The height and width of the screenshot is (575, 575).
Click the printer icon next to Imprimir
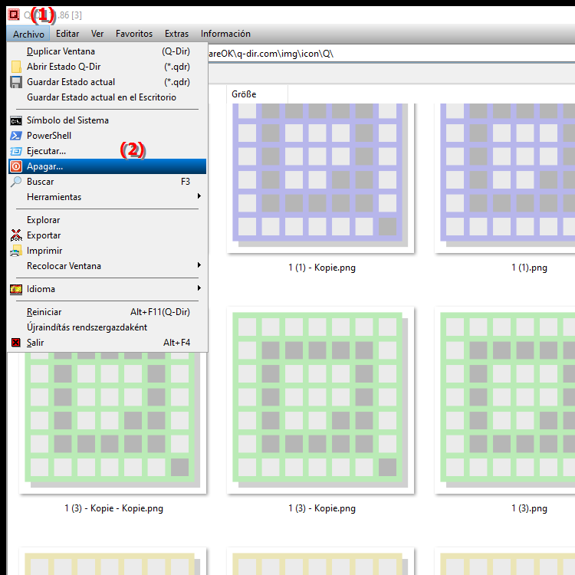click(x=16, y=251)
